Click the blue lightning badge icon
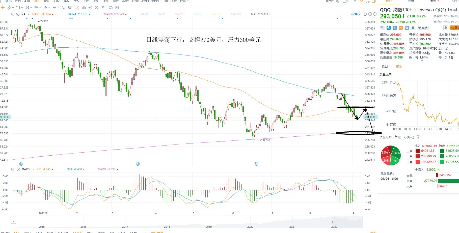Viewport: 459px width, 233px height. (x=389, y=28)
